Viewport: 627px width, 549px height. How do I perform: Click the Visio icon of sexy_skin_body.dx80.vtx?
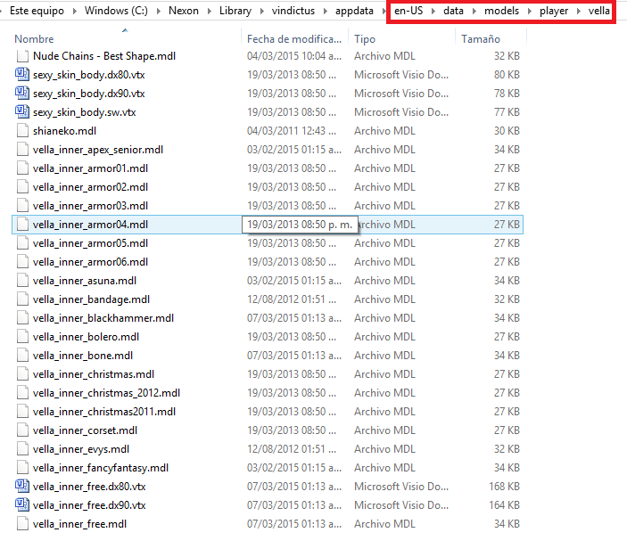[x=22, y=75]
